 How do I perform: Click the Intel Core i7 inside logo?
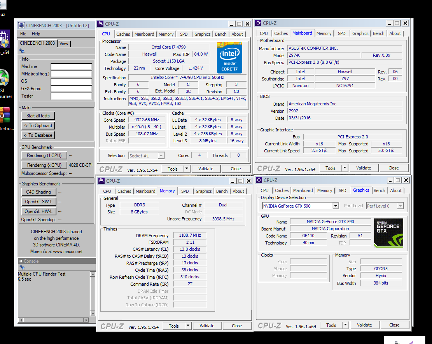pyautogui.click(x=229, y=58)
